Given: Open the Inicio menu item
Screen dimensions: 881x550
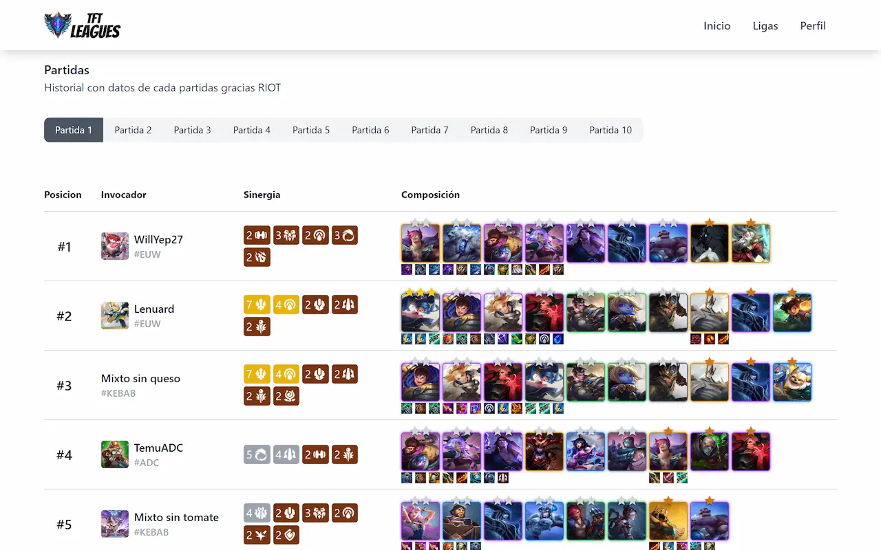Looking at the screenshot, I should pyautogui.click(x=717, y=25).
